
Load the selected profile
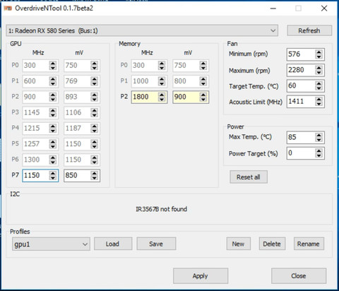coord(113,244)
